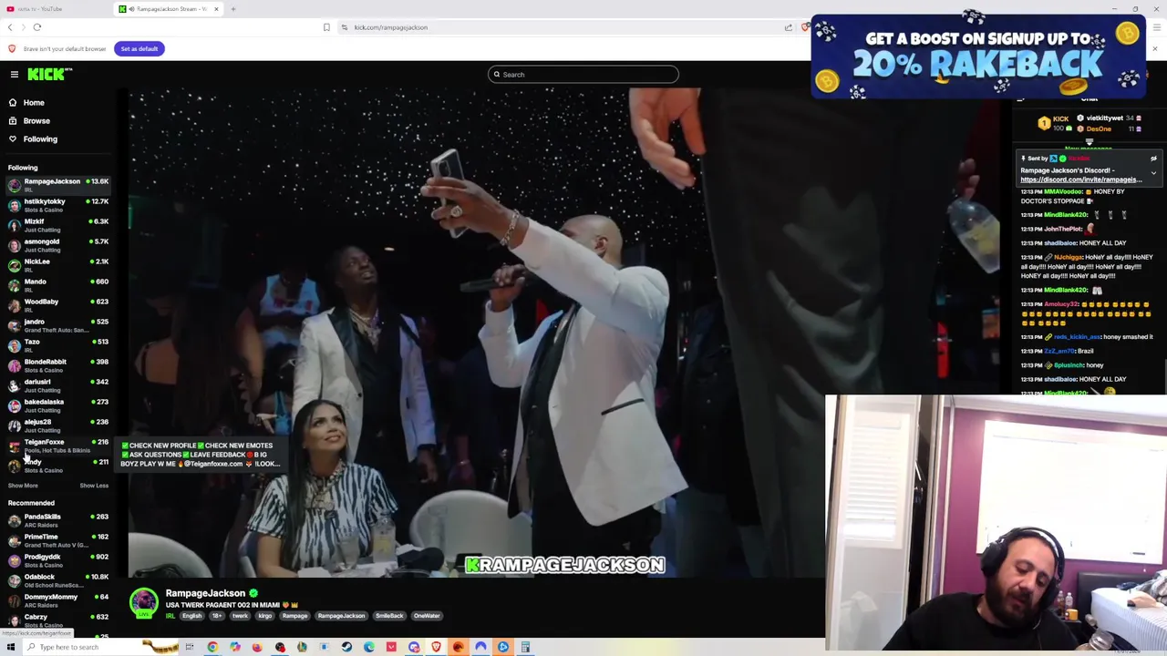Select the RampageJackson Stream browser tab
The height and width of the screenshot is (656, 1167).
169,9
